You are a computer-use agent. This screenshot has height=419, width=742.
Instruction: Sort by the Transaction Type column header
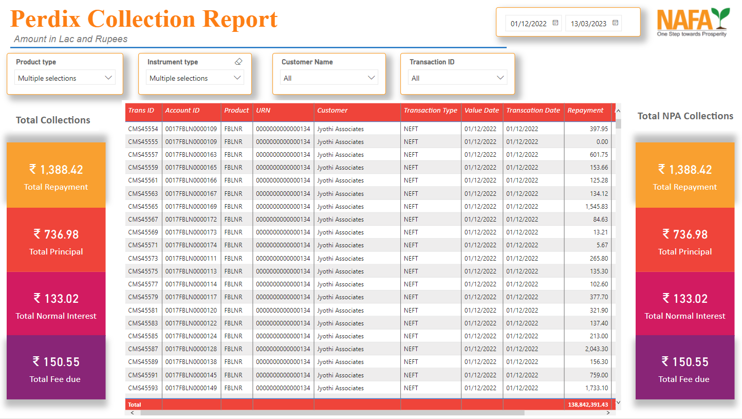coord(431,111)
